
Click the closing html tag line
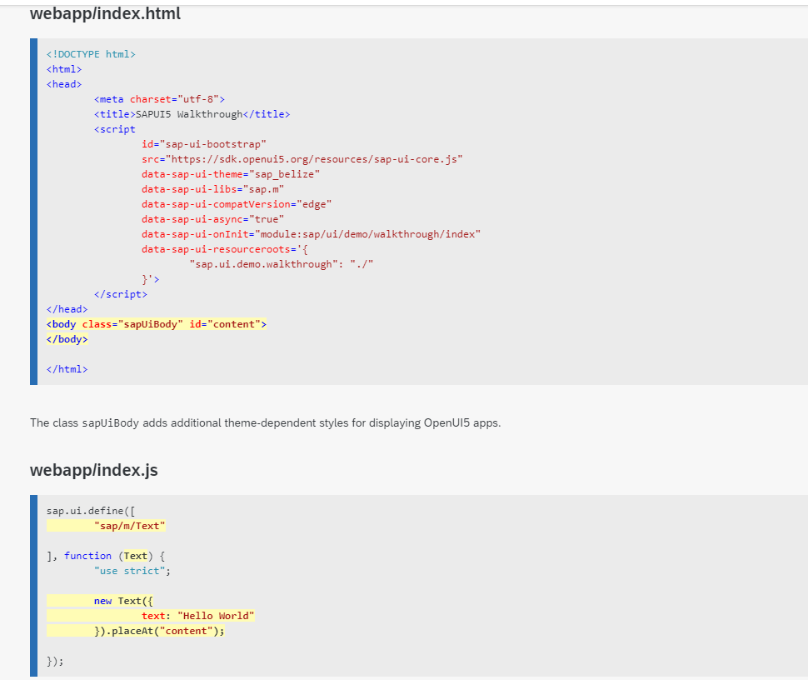67,369
